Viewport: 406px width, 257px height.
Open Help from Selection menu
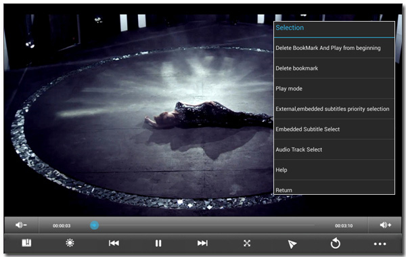coord(334,170)
